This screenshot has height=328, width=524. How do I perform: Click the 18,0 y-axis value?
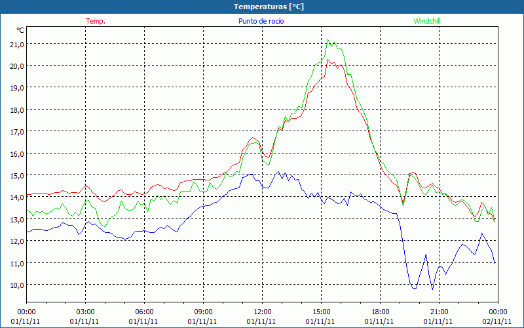pyautogui.click(x=17, y=110)
